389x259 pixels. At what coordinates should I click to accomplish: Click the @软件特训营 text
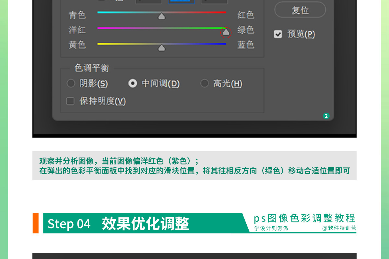(x=339, y=228)
